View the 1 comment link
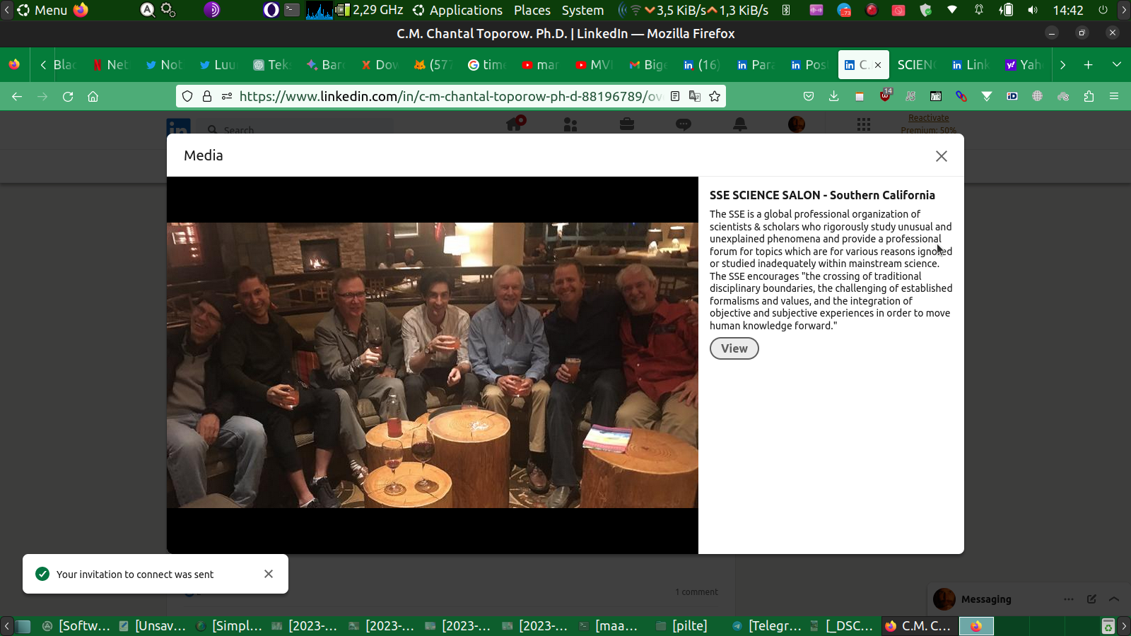The height and width of the screenshot is (636, 1131). [x=696, y=592]
